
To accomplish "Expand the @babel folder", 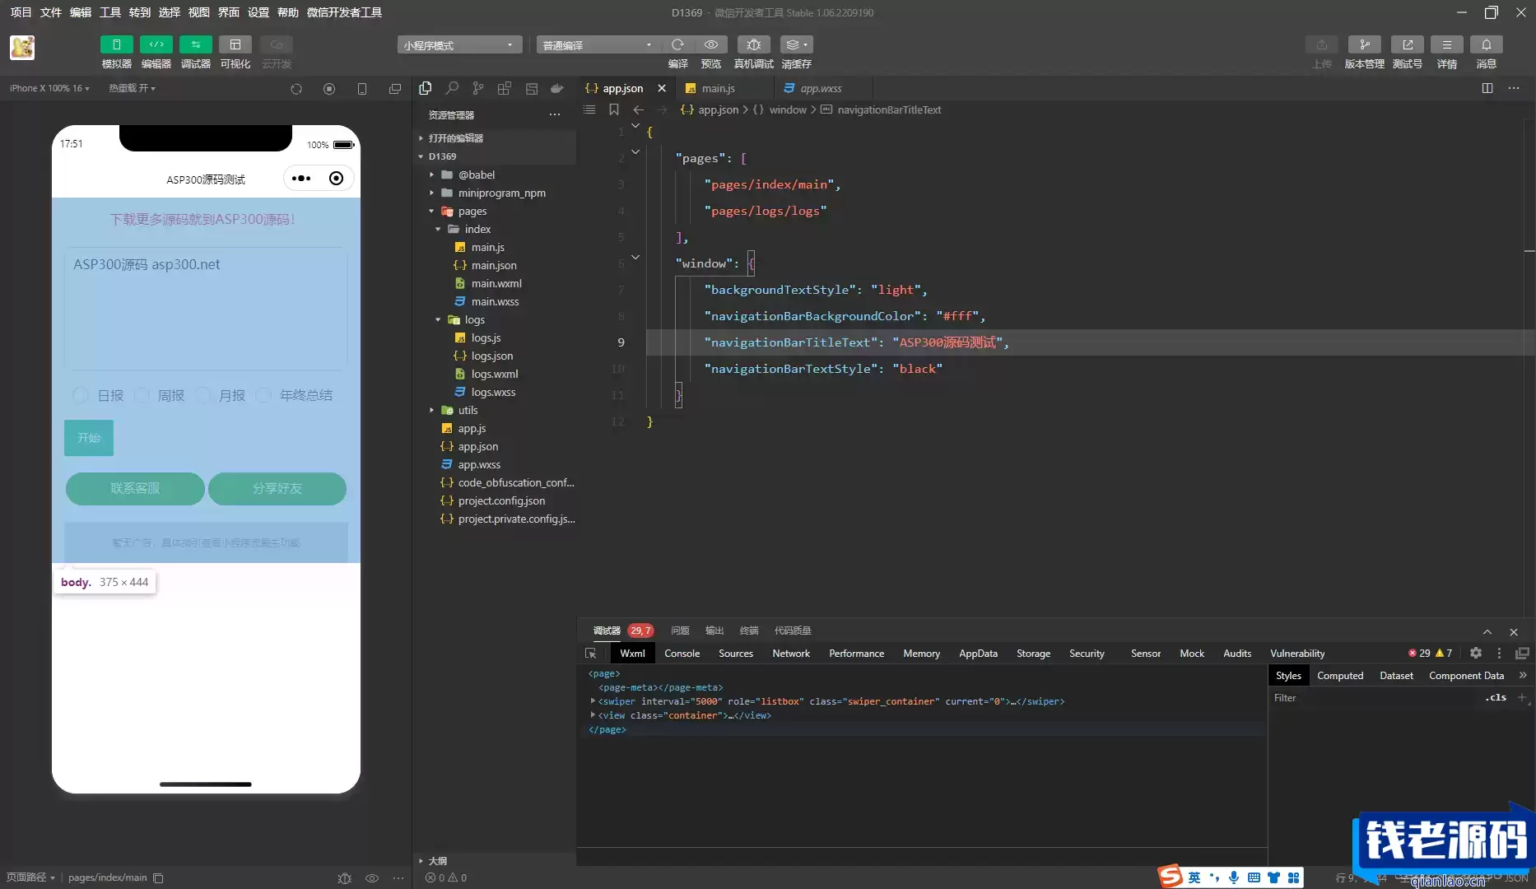I will click(431, 175).
